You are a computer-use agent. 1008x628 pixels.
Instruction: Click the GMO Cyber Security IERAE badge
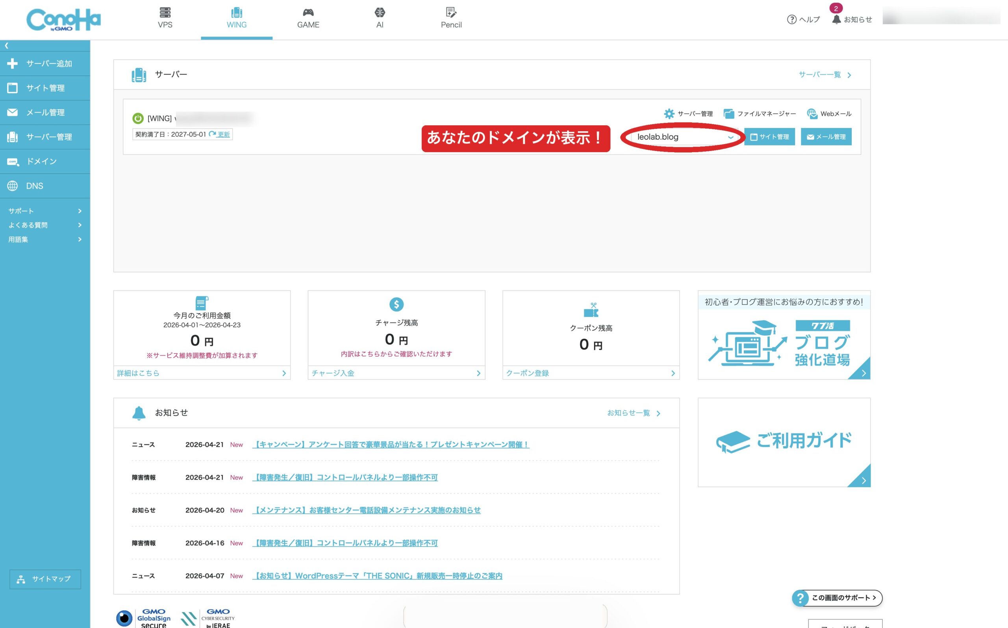click(x=208, y=618)
